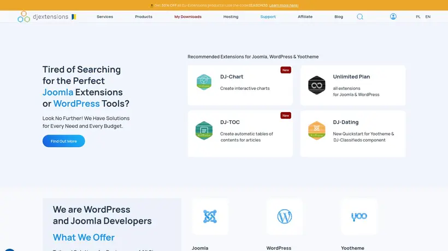The height and width of the screenshot is (251, 448).
Task: Open the DJ-TOC title link
Action: pyautogui.click(x=230, y=122)
